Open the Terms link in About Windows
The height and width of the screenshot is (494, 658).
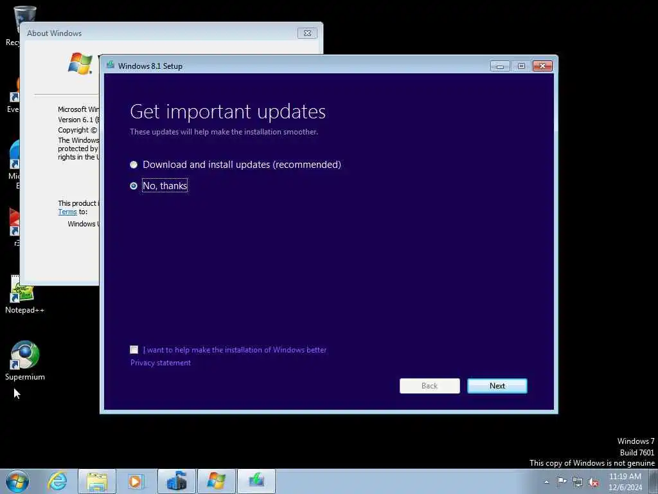click(x=67, y=212)
